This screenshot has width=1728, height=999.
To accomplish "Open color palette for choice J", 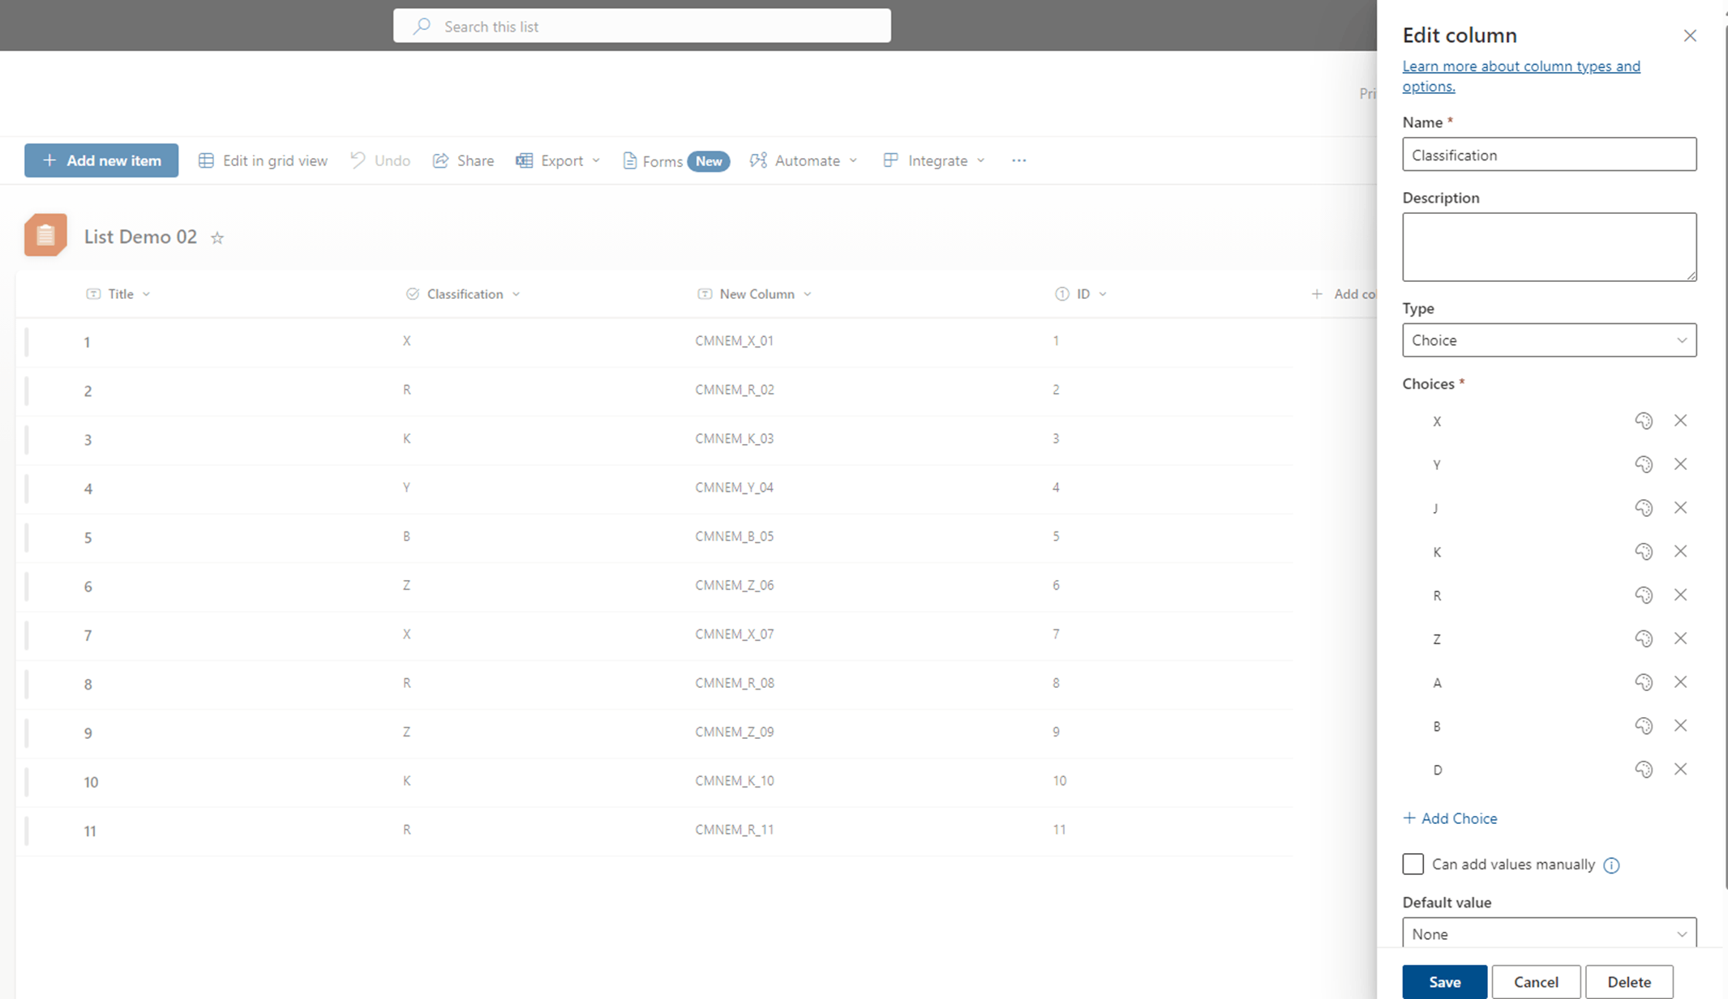I will coord(1644,508).
